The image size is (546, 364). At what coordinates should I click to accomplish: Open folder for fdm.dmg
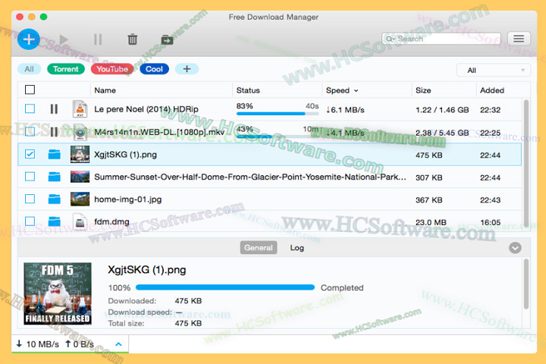pos(54,221)
